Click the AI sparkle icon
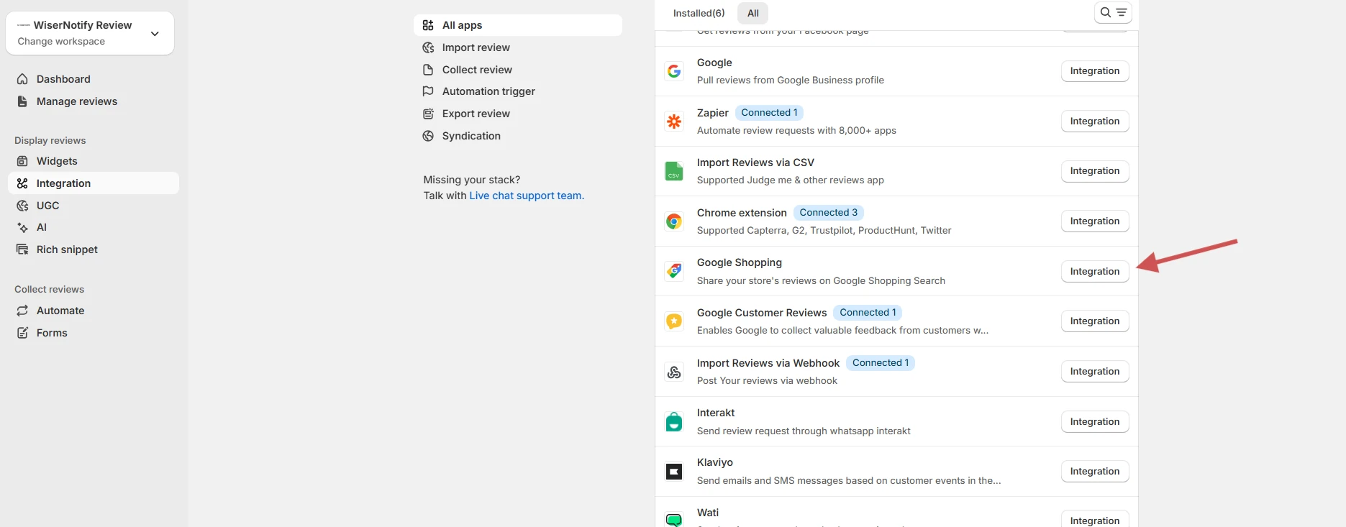 pyautogui.click(x=22, y=227)
